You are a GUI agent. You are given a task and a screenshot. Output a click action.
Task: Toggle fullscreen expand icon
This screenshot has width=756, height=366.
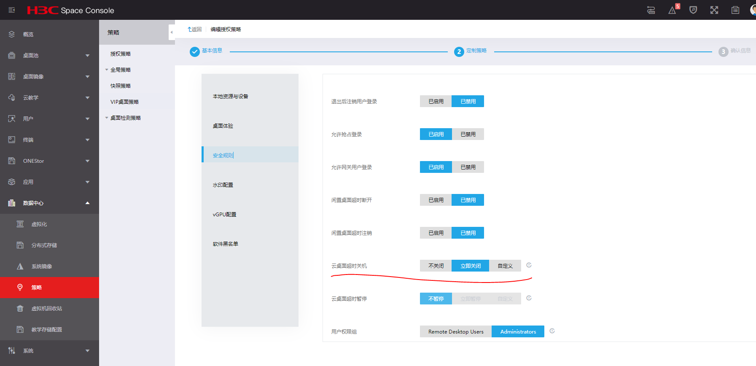[714, 10]
